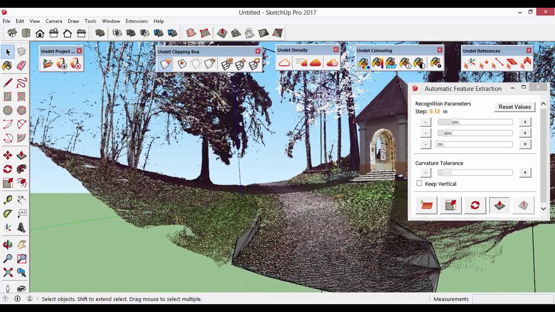Open the Edit menu
555x312 pixels.
click(20, 21)
